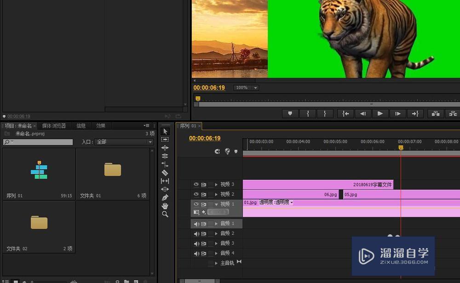Select the Hand tool

[165, 206]
